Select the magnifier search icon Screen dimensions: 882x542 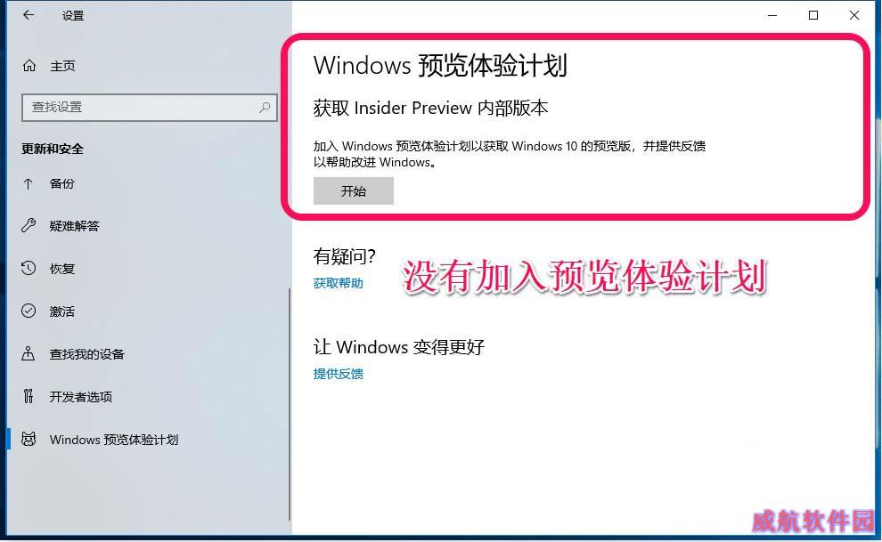coord(265,107)
